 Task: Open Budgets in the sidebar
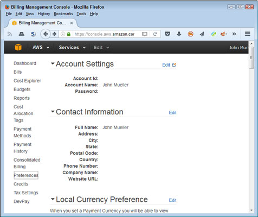[x=22, y=90]
